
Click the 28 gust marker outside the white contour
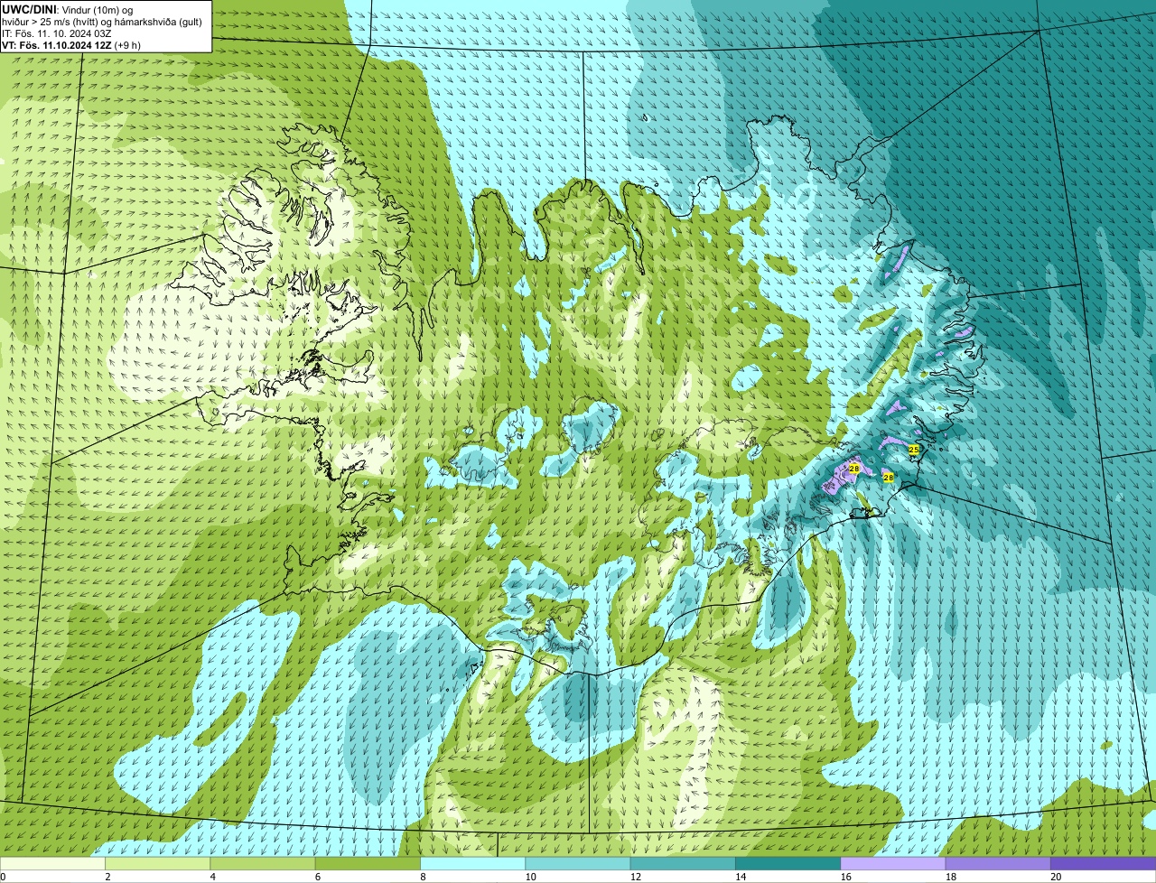coord(888,477)
